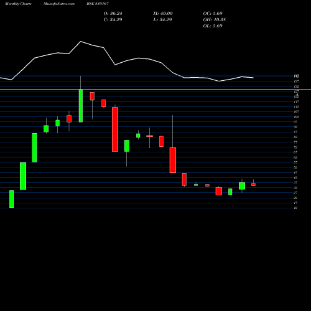Click the high value "H: 40.00"
Viewport: 311px width, 311px height.
pos(163,14)
